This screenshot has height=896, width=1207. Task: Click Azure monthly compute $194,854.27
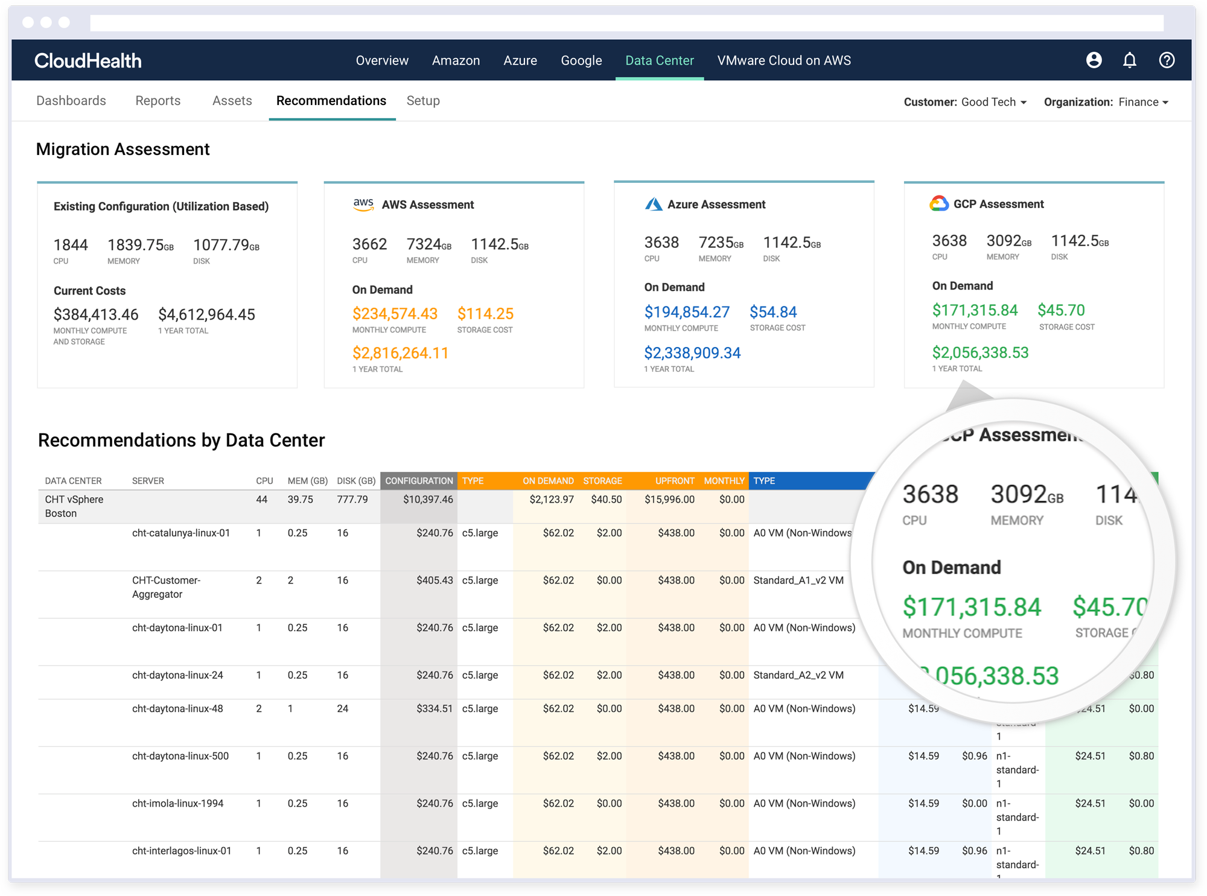[x=687, y=312]
